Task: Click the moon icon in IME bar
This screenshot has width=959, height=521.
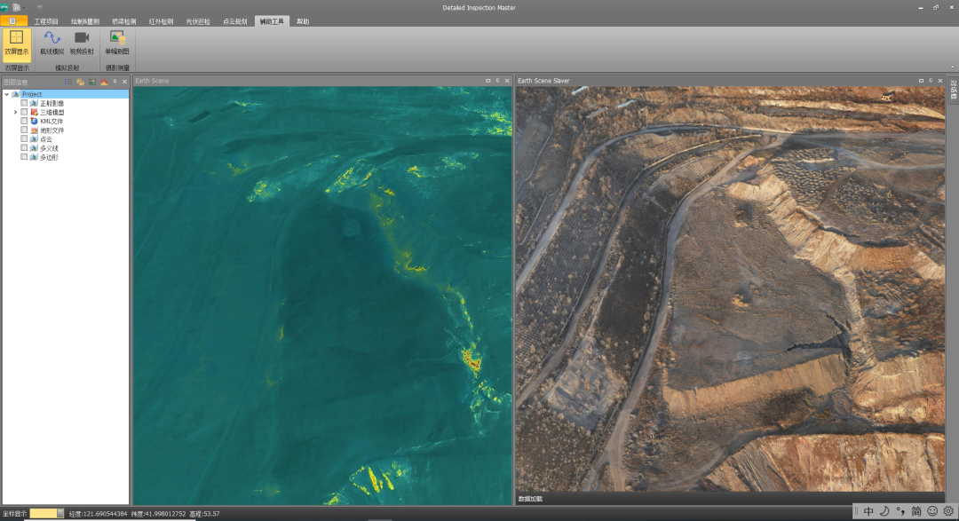Action: click(884, 511)
